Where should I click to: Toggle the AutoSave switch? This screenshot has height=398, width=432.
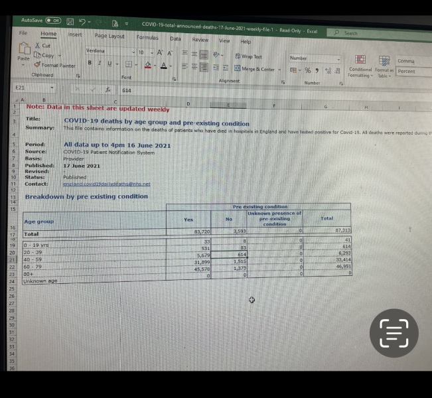[x=53, y=21]
